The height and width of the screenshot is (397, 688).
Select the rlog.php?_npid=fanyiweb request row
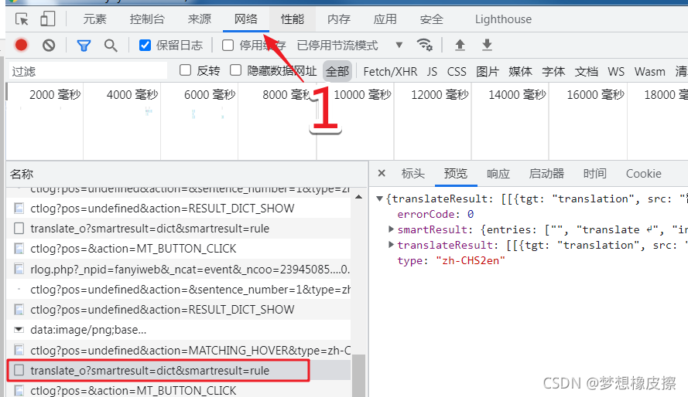click(x=179, y=270)
